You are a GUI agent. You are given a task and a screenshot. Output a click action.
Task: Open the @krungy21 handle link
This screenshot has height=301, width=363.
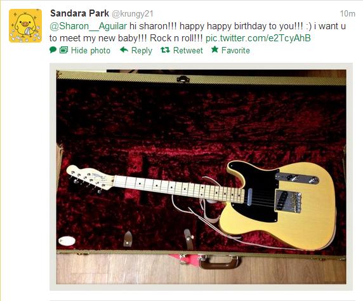[x=133, y=14]
